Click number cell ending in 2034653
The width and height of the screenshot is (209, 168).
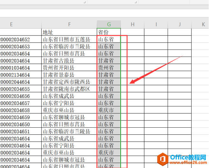pyautogui.click(x=21, y=46)
